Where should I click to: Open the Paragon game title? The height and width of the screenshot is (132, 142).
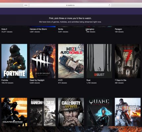pos(118,29)
